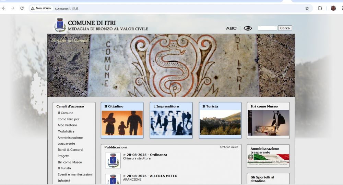Click the ARANCIONE alert text
Screen dimensions: 343x185
[x=132, y=180]
